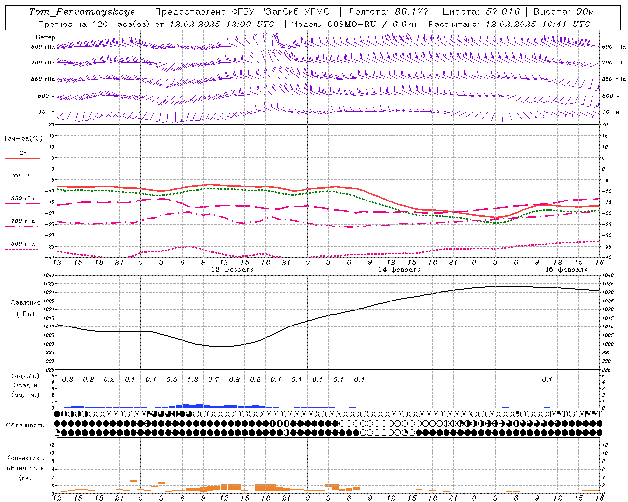The height and width of the screenshot is (502, 628).
Task: Click the longitude value Долгота: 86.177
Action: [389, 12]
